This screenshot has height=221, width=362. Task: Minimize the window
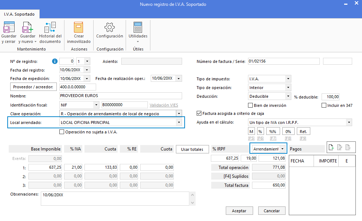(346, 4)
